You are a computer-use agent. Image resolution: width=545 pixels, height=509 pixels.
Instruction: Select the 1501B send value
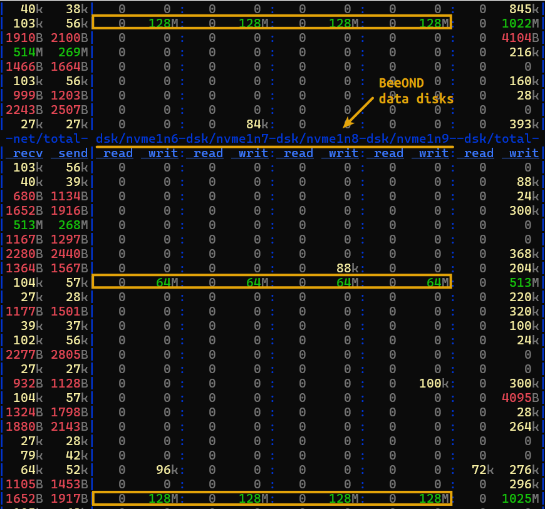pyautogui.click(x=70, y=312)
